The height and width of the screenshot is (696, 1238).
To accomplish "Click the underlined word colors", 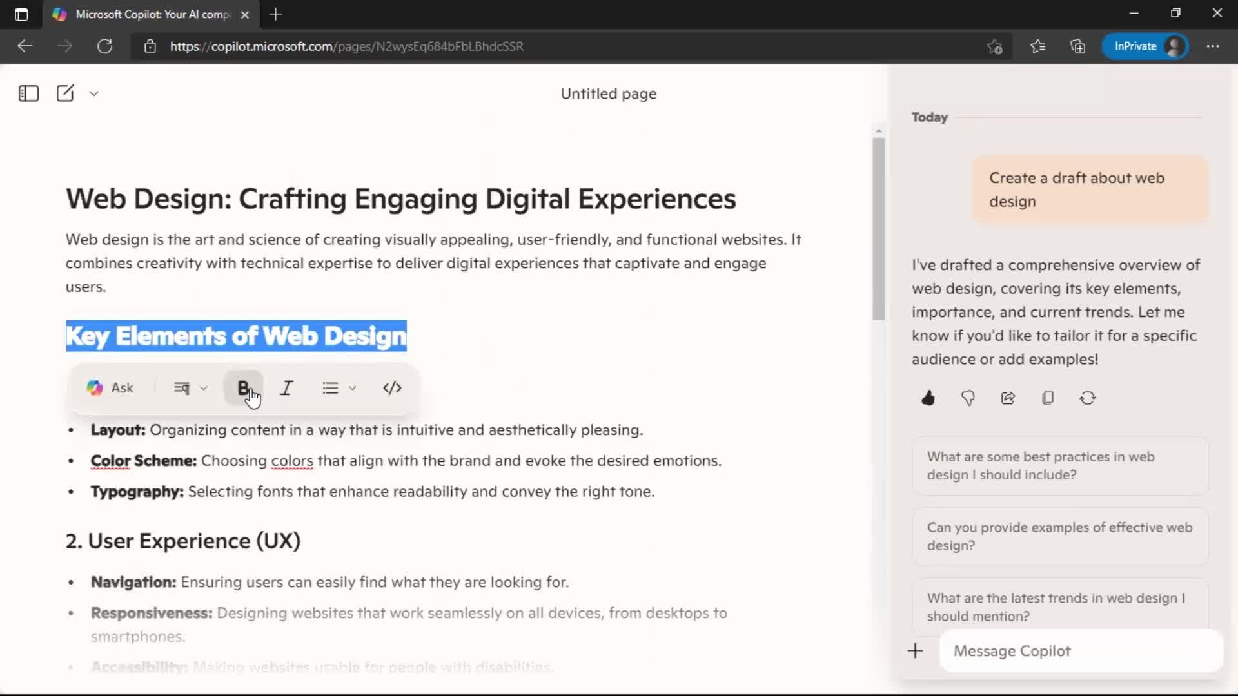I will [x=292, y=461].
